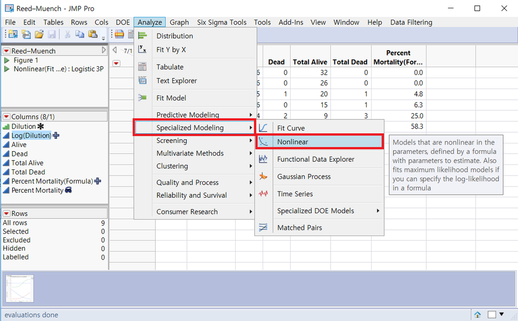Click the Fit Y by X icon
This screenshot has height=321, width=518.
point(142,49)
